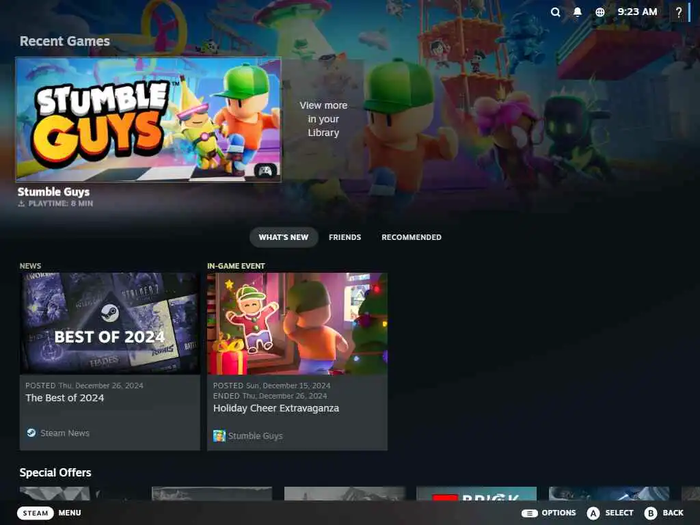Viewport: 700px width, 525px height.
Task: Click the Steam News logo icon
Action: coord(31,433)
